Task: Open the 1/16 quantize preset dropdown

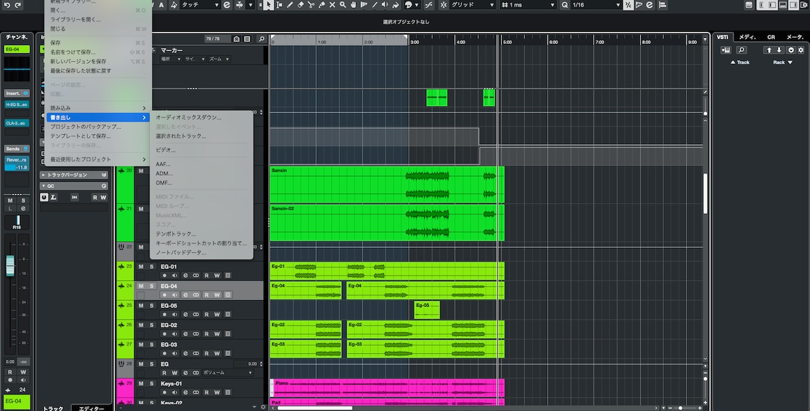Action: pos(595,5)
